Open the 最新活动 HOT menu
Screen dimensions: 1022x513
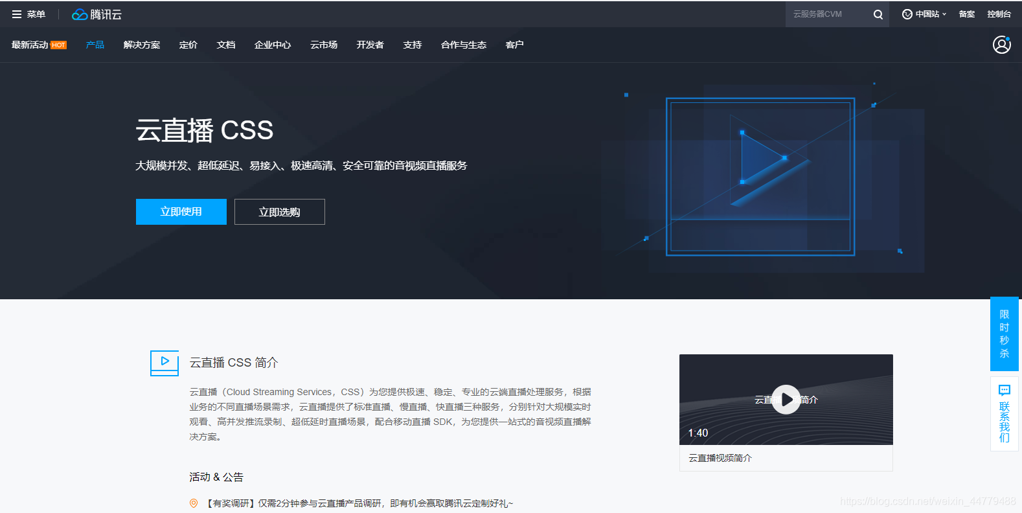pos(39,45)
